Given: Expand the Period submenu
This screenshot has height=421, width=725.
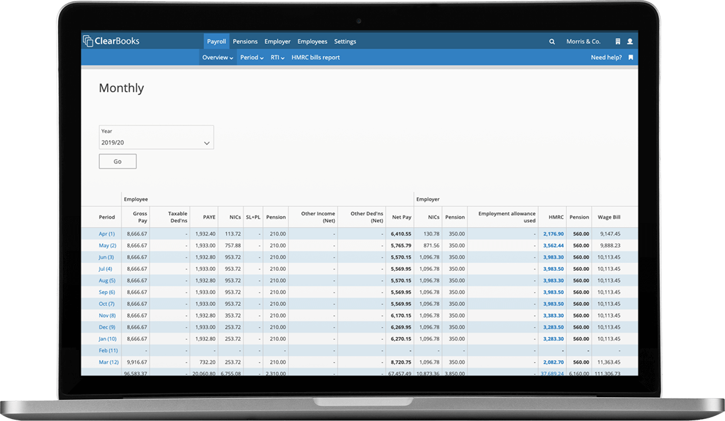Looking at the screenshot, I should (252, 57).
